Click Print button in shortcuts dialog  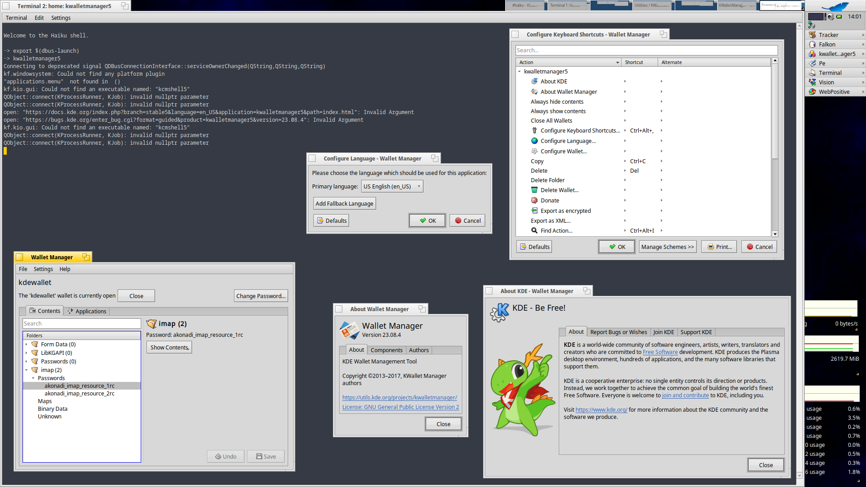click(719, 247)
